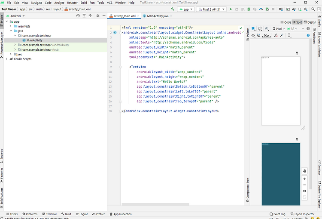Screen dimensions: 322x219
Task: Toggle the View Options eye icon
Action: [253, 35]
